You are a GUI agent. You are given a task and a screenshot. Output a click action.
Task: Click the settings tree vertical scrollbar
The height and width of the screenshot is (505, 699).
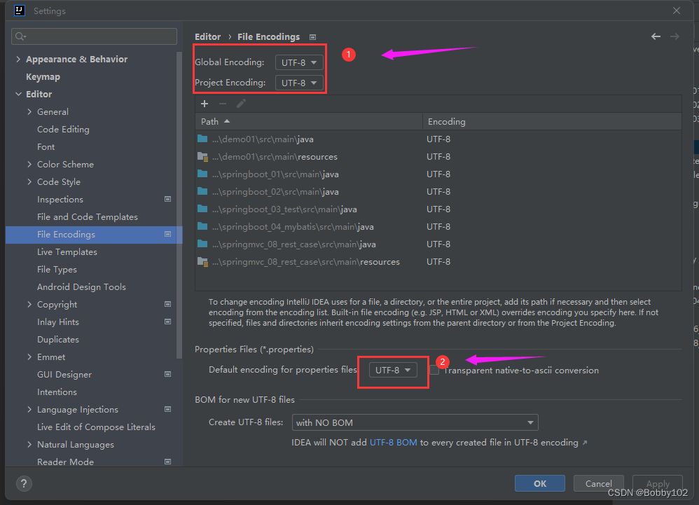tap(179, 205)
